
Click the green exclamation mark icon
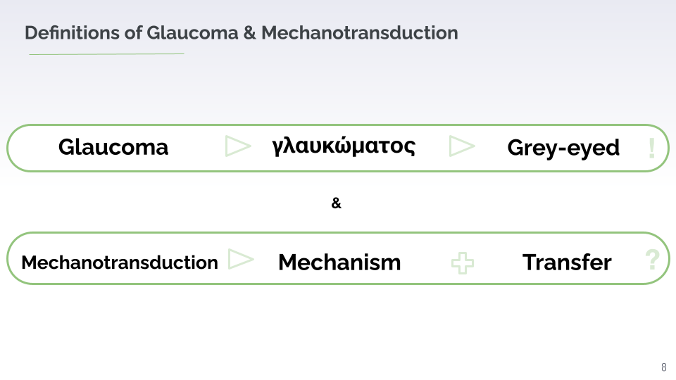[651, 148]
